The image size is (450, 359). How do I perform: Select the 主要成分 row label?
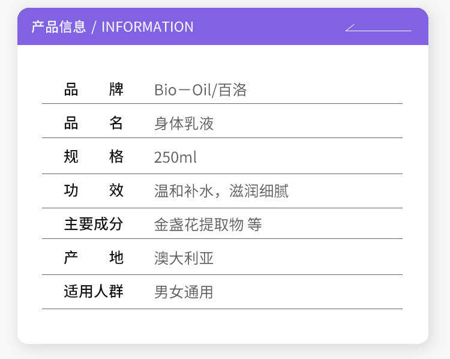(94, 225)
